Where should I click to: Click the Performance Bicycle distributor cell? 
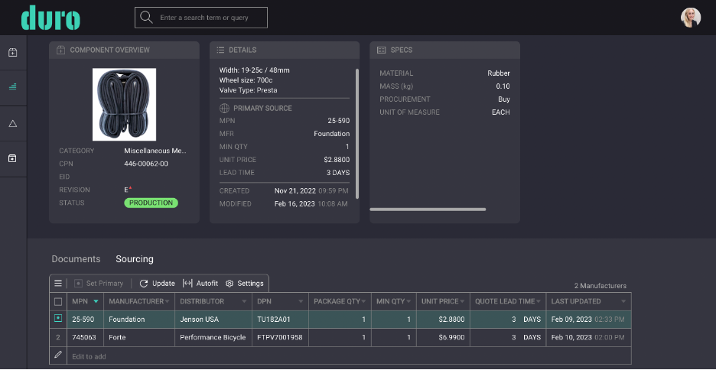pyautogui.click(x=213, y=338)
